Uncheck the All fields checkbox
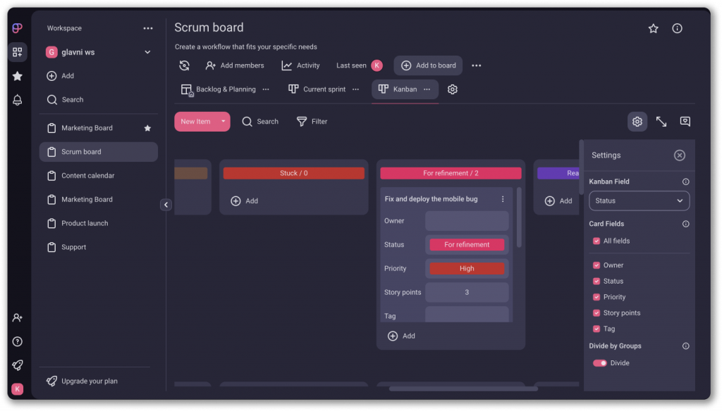 click(x=596, y=241)
